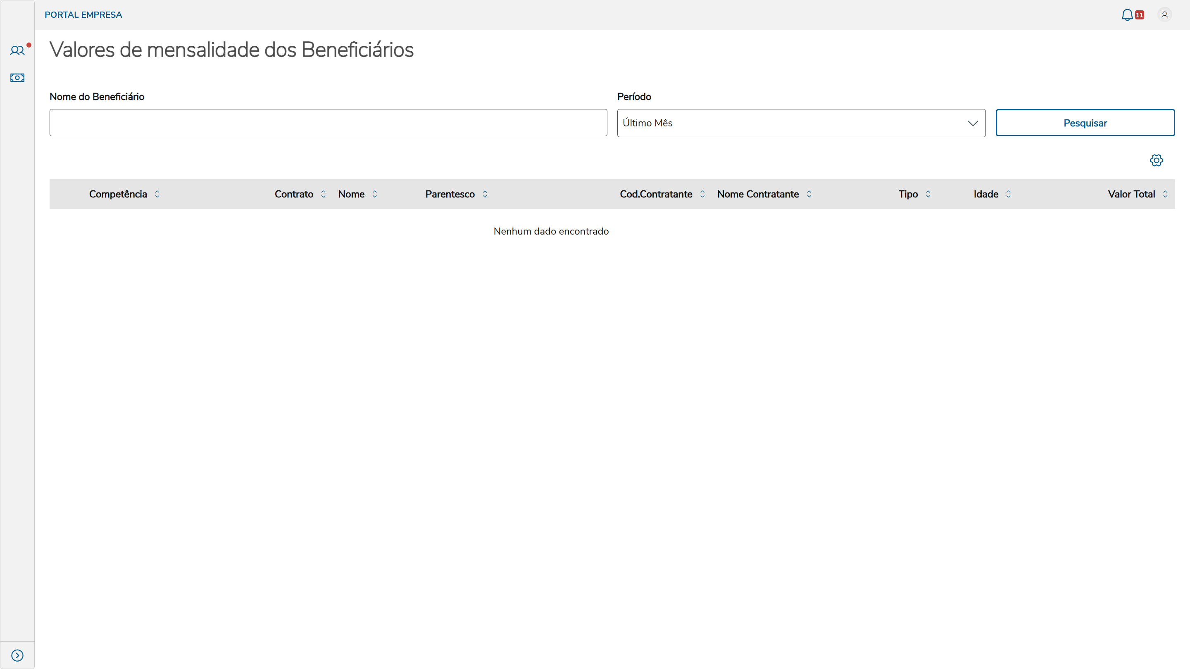This screenshot has width=1190, height=669.
Task: Sort table by Competência column
Action: tap(157, 194)
